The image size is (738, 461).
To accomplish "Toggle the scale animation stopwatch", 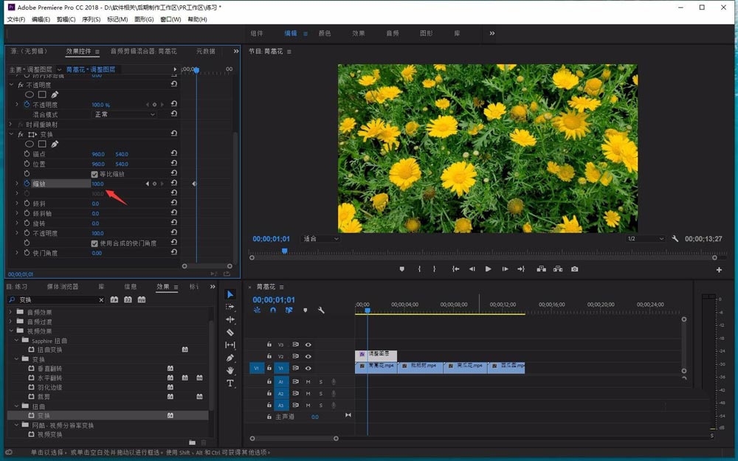I will point(27,184).
